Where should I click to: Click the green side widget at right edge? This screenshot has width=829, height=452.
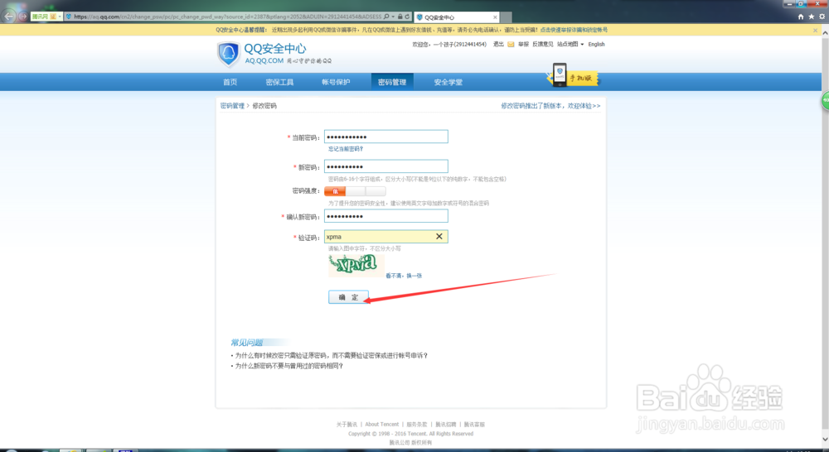825,101
